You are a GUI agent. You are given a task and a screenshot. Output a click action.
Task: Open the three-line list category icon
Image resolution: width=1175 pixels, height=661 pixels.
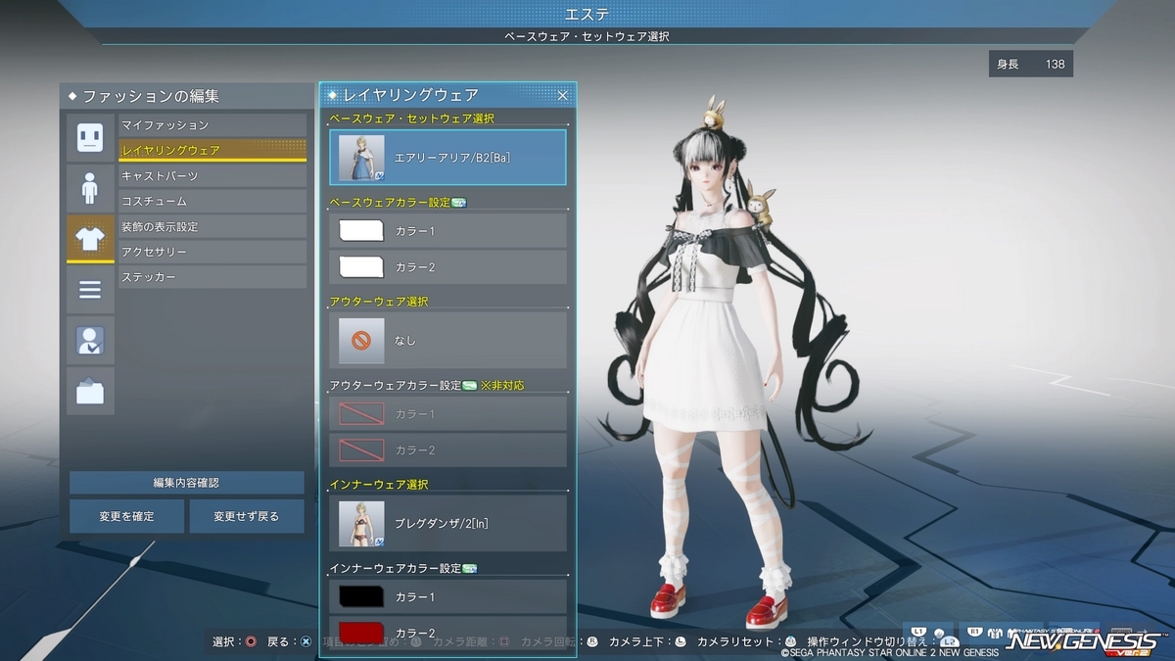click(x=90, y=289)
